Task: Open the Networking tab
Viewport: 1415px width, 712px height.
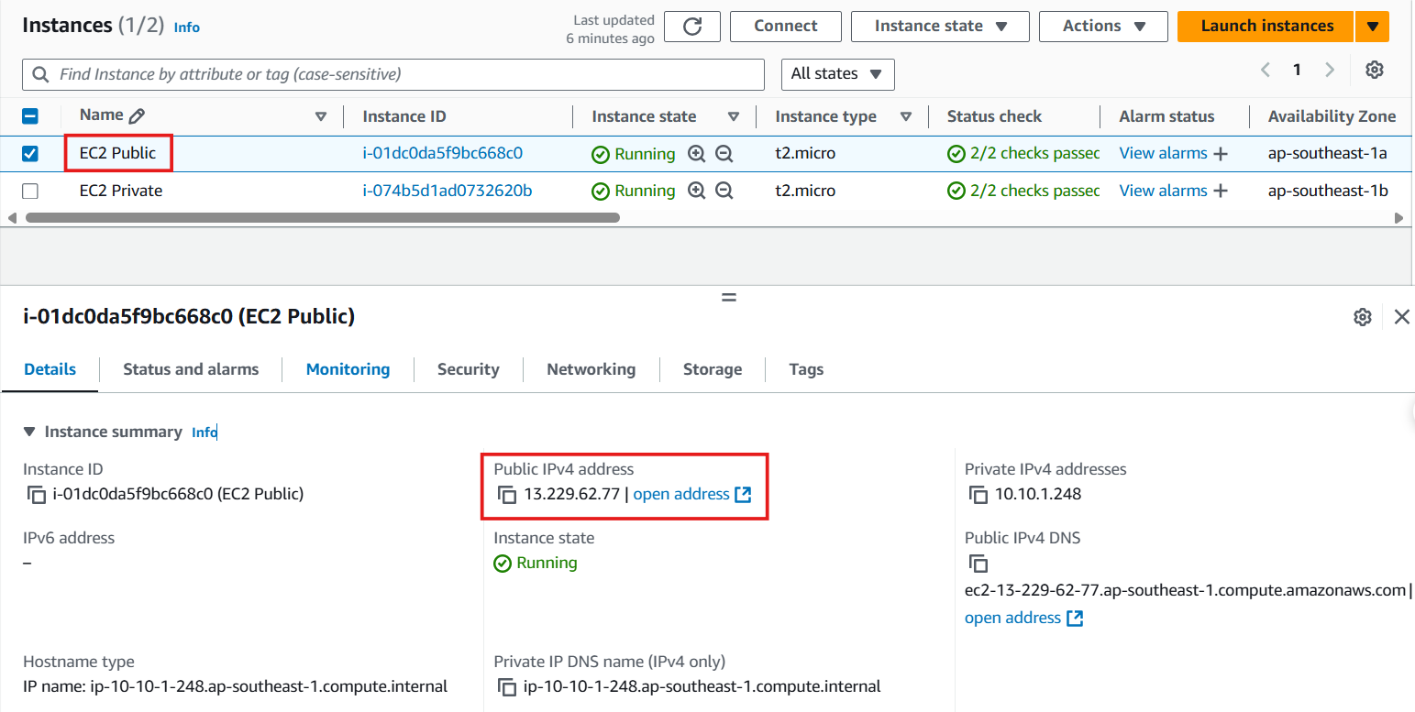Action: tap(591, 369)
